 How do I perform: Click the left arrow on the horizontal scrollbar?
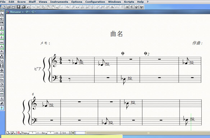73,133
